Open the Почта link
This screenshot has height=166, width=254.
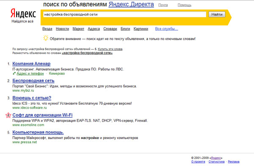click(163, 5)
